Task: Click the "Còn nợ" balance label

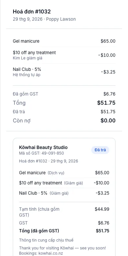Action: pos(22,121)
